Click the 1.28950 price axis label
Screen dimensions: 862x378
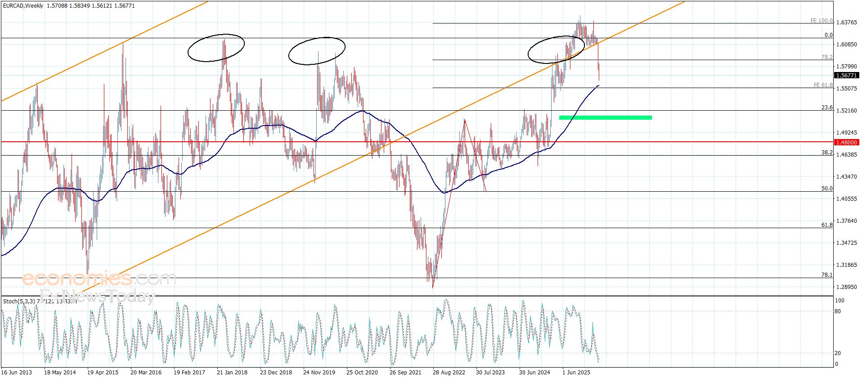pos(846,287)
